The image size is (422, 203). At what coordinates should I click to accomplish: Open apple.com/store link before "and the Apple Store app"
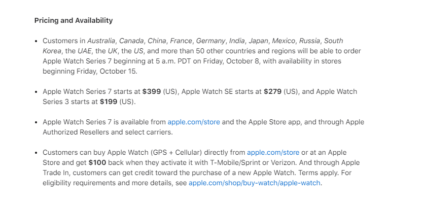(194, 122)
